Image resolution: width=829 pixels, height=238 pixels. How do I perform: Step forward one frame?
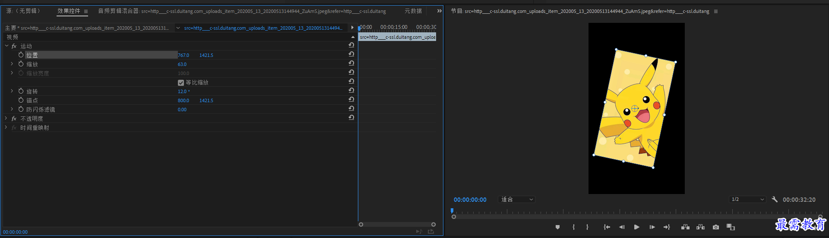(652, 227)
